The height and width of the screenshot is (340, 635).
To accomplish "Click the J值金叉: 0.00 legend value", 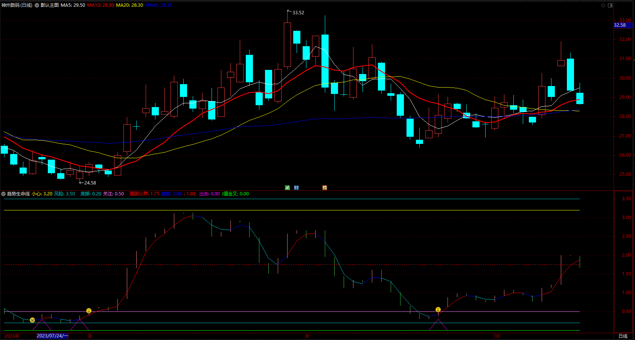I will (235, 194).
